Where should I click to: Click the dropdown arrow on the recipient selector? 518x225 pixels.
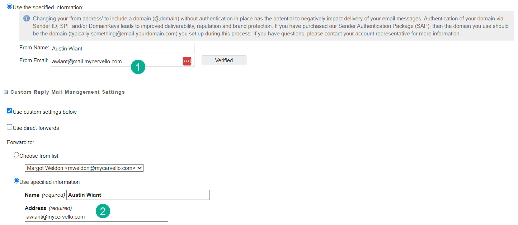(x=140, y=168)
